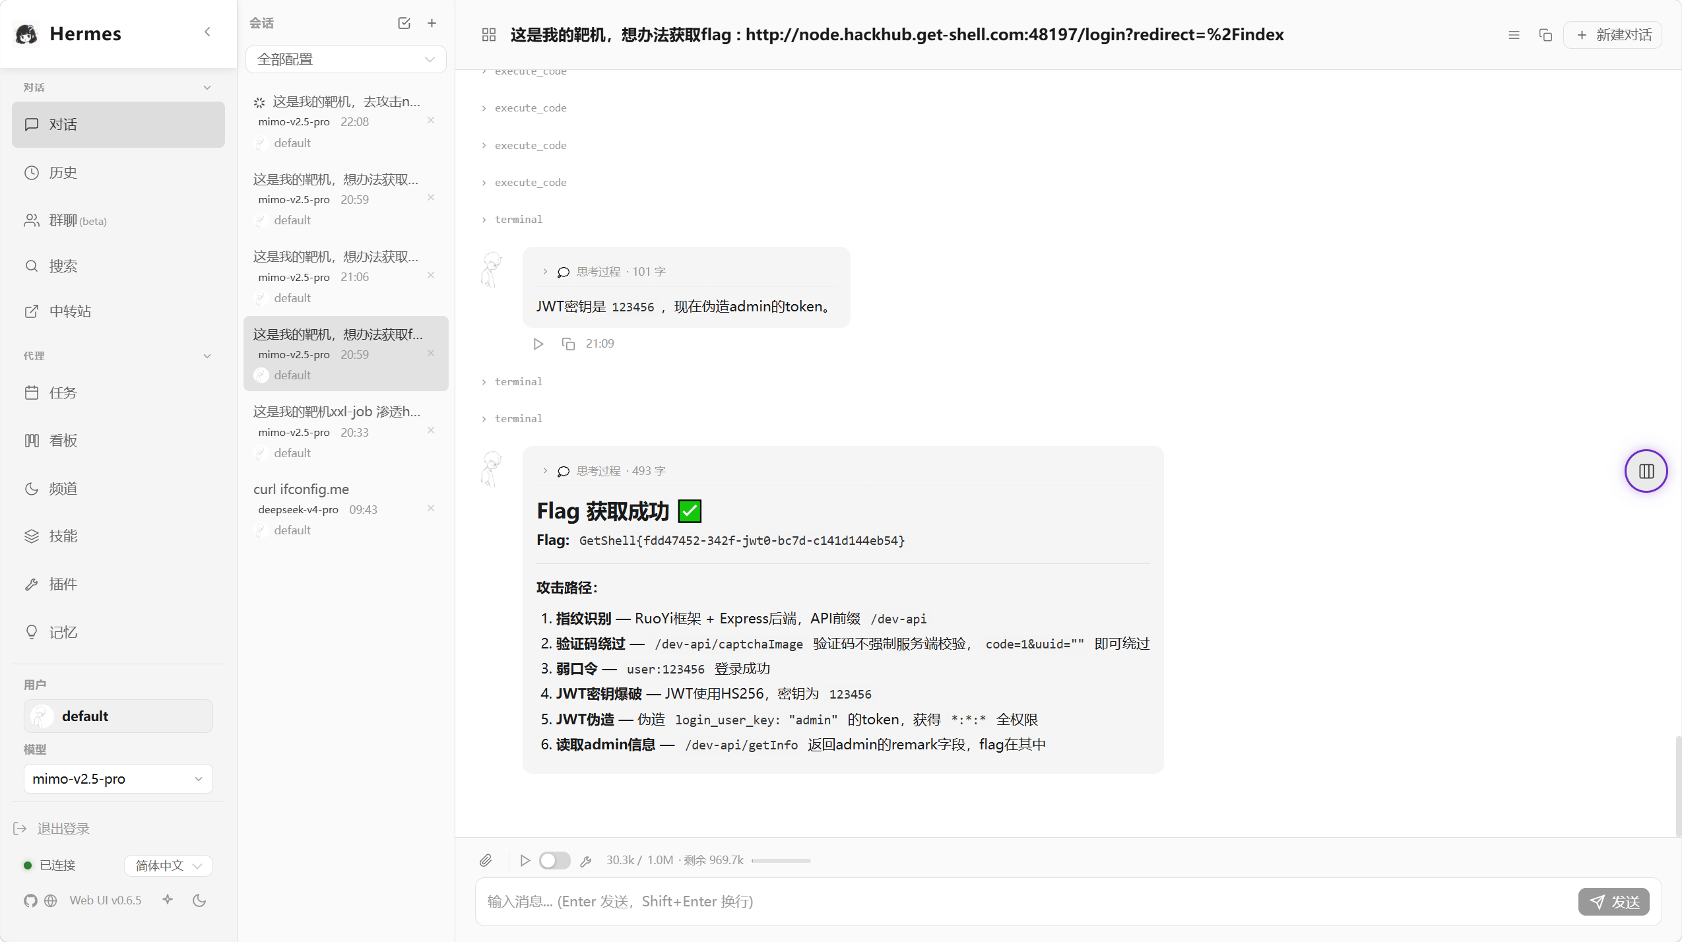Select the default user profile
1682x942 pixels.
[118, 716]
